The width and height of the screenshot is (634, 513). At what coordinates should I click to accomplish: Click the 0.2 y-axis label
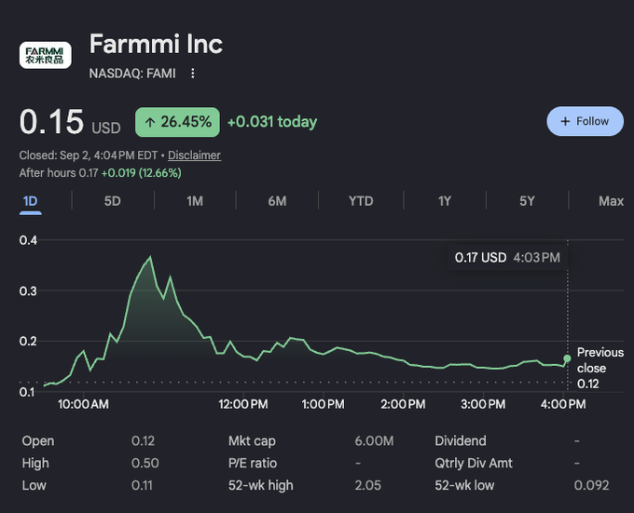[x=28, y=342]
